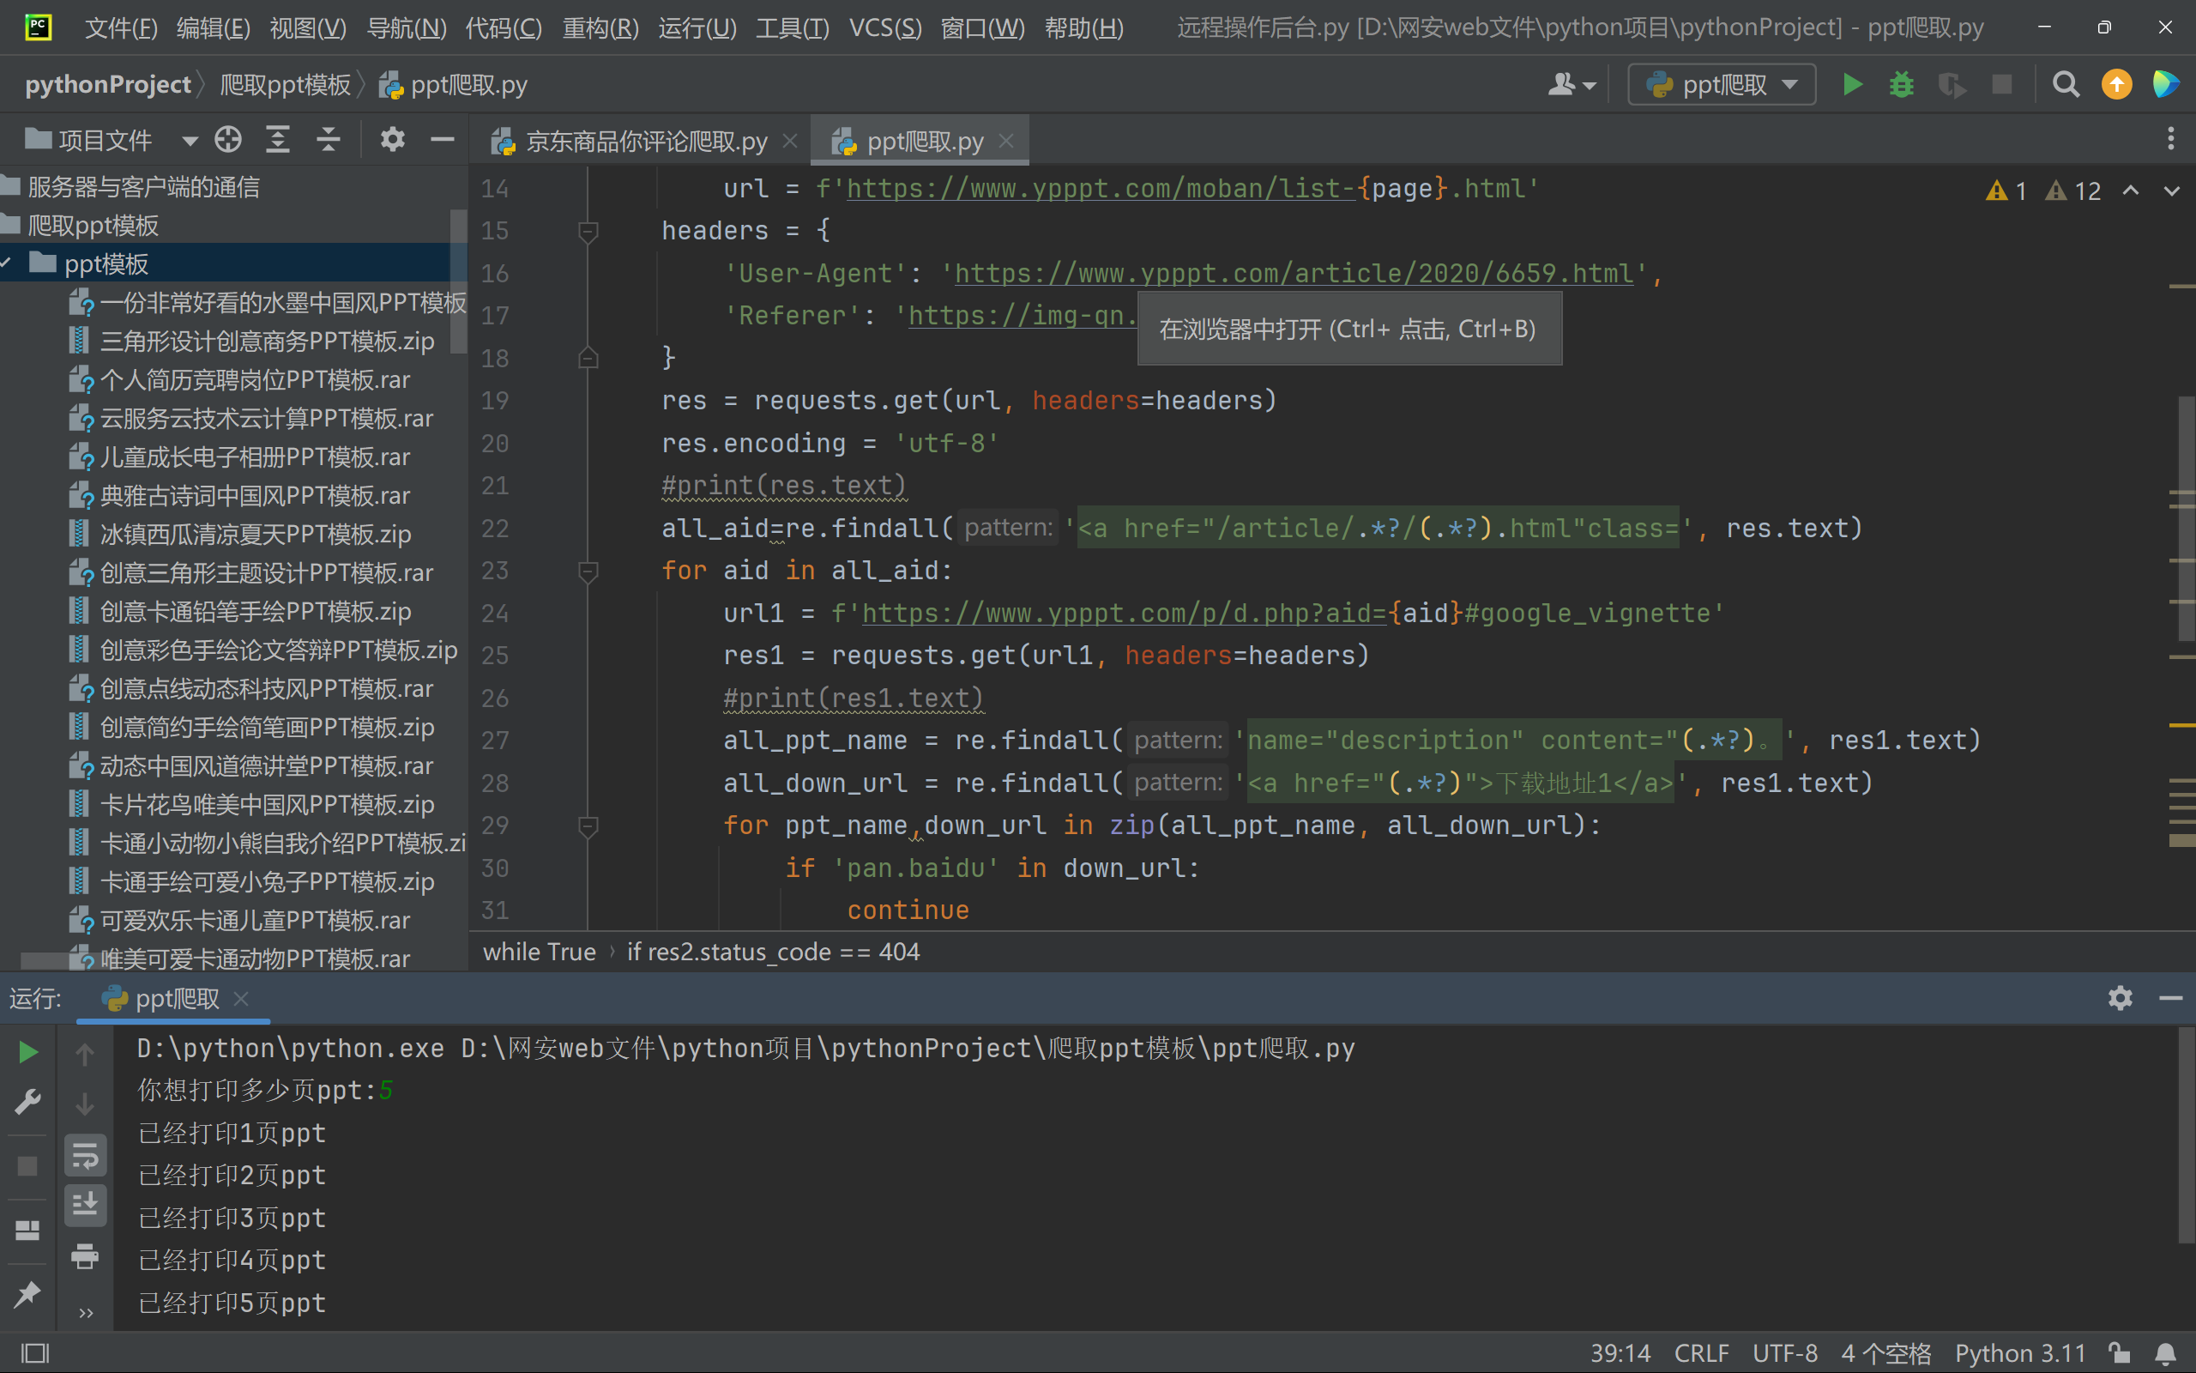
Task: Collapse all items in project panel
Action: coord(328,140)
